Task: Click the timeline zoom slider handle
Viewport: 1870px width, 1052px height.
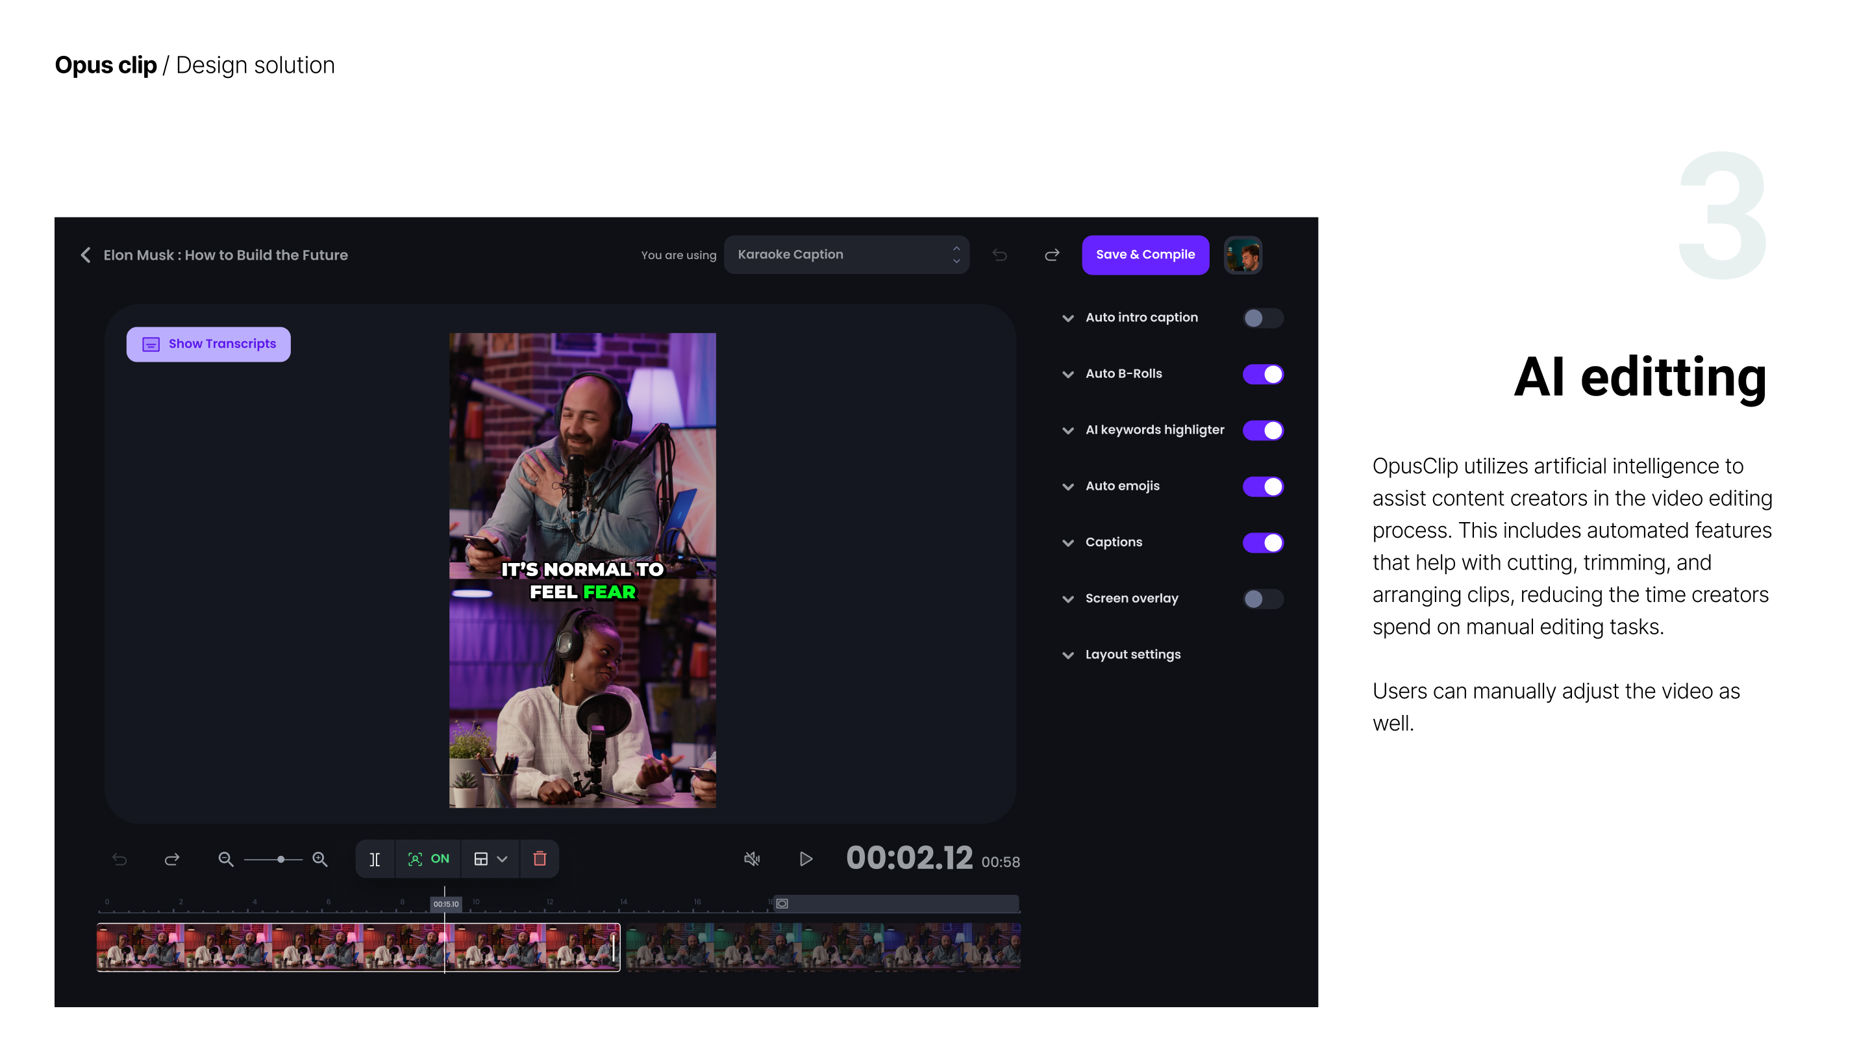Action: click(x=281, y=860)
